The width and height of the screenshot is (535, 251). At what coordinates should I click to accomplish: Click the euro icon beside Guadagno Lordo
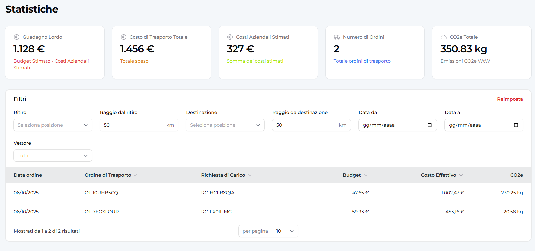tap(16, 37)
